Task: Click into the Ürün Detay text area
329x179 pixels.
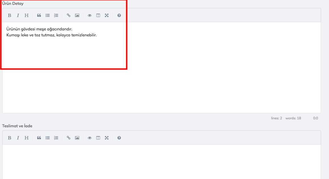Action: pos(162,68)
